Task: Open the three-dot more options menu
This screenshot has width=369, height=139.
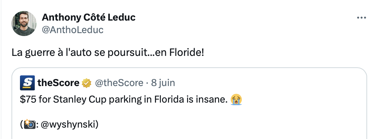Action: click(362, 18)
